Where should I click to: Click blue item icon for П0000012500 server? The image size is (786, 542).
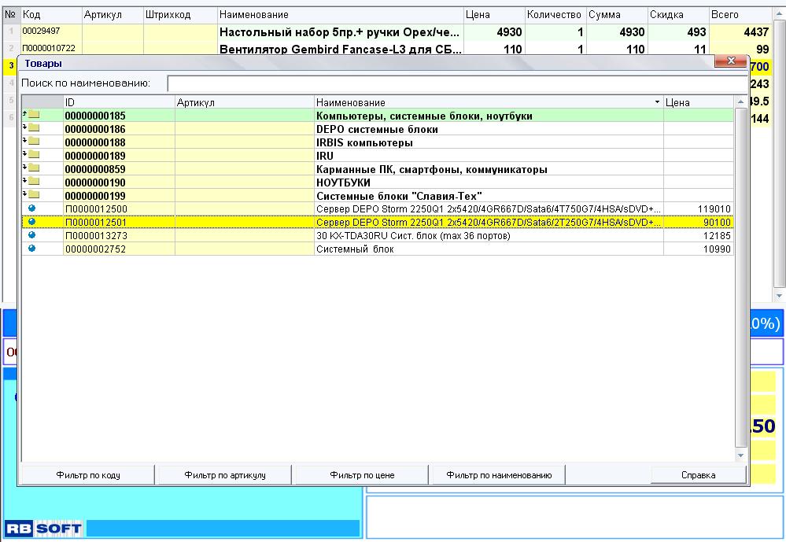pyautogui.click(x=31, y=208)
